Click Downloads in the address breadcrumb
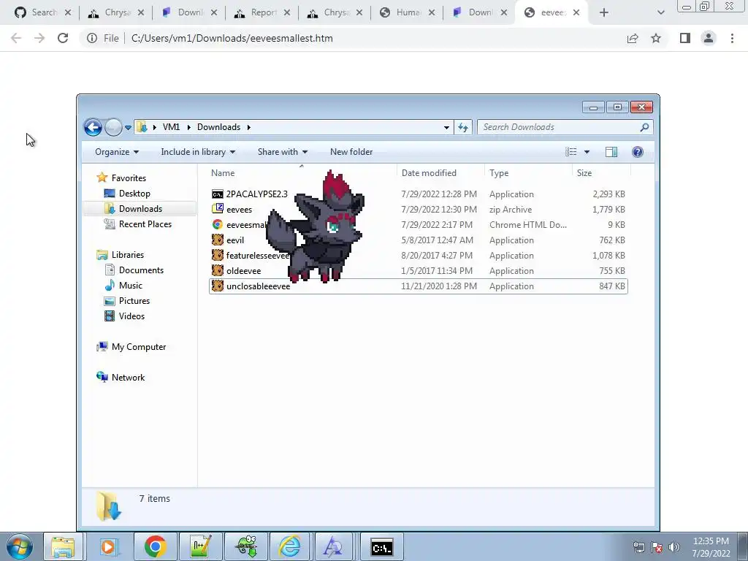The image size is (748, 561). pyautogui.click(x=218, y=127)
